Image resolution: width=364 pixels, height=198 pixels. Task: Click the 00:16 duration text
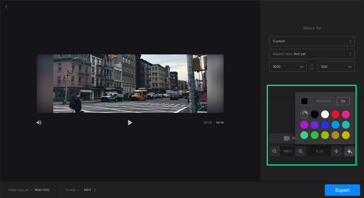tap(220, 122)
